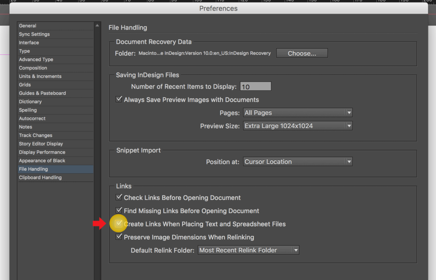This screenshot has width=436, height=280.
Task: Click the Number of Recent Items field
Action: tap(255, 87)
